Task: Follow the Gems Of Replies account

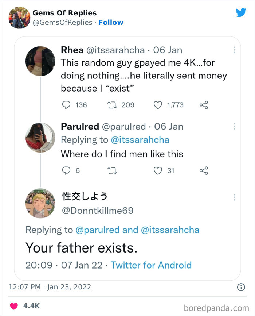Action: (111, 22)
